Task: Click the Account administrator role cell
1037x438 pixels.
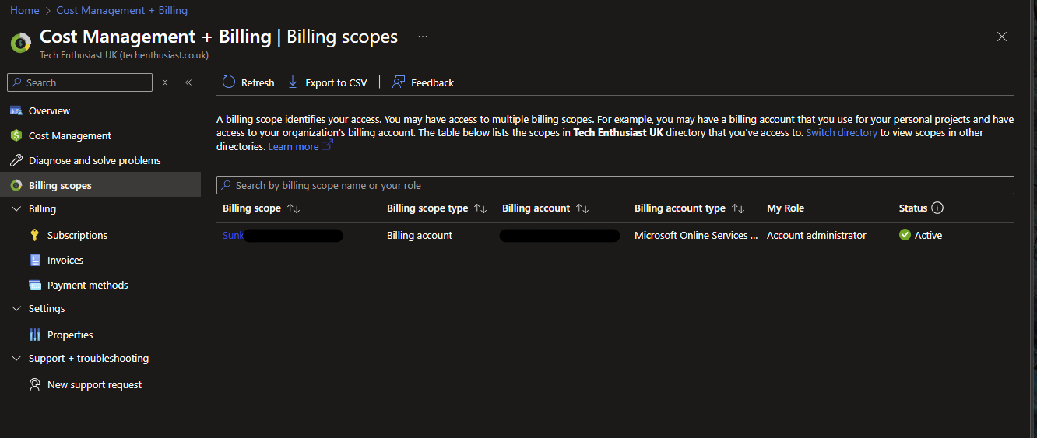Action: coord(817,235)
